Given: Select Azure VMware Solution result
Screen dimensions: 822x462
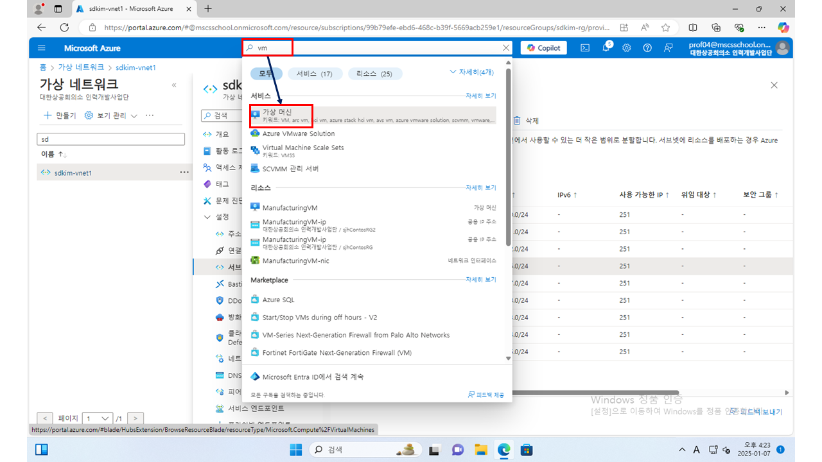Looking at the screenshot, I should tap(299, 133).
